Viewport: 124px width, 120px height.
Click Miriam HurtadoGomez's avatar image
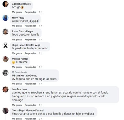[x=5, y=73]
